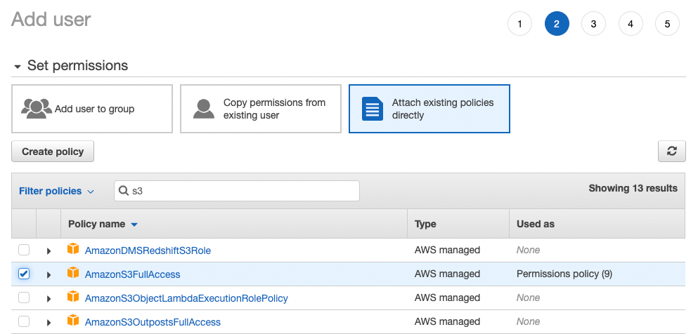The width and height of the screenshot is (698, 334).
Task: Select Copy permissions from existing user
Action: click(x=261, y=109)
